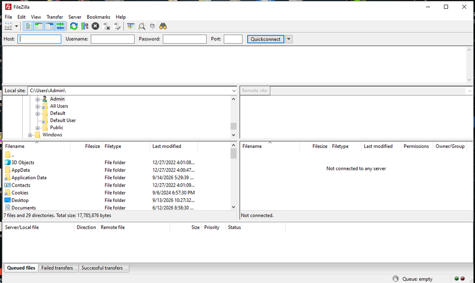This screenshot has height=283, width=475.
Task: Click the local file list scrollbar thumb
Action: tap(234, 153)
